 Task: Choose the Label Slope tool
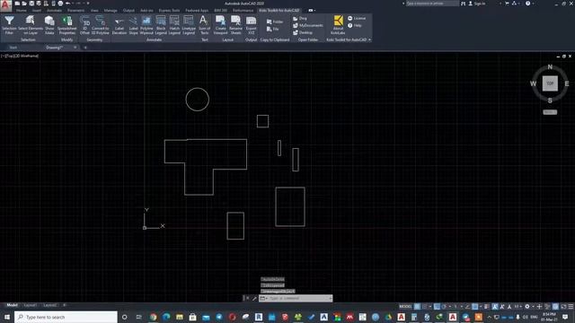[x=134, y=25]
